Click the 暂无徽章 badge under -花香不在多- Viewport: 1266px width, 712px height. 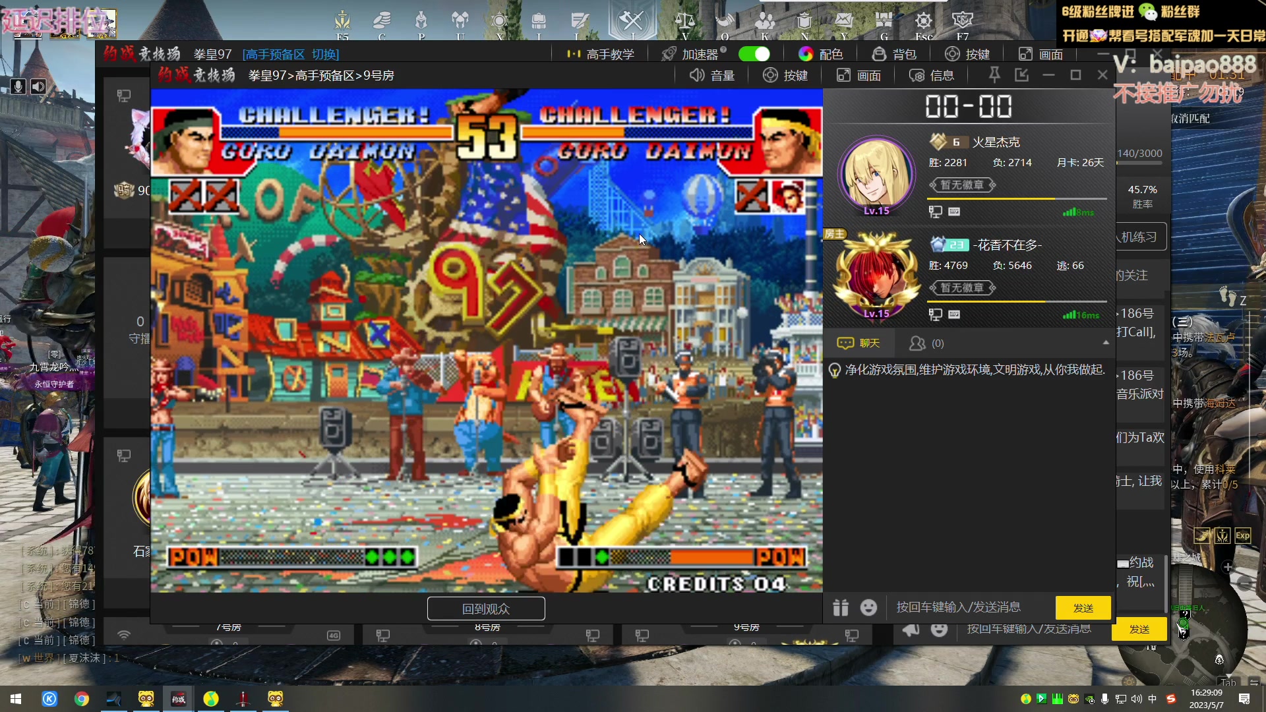962,287
